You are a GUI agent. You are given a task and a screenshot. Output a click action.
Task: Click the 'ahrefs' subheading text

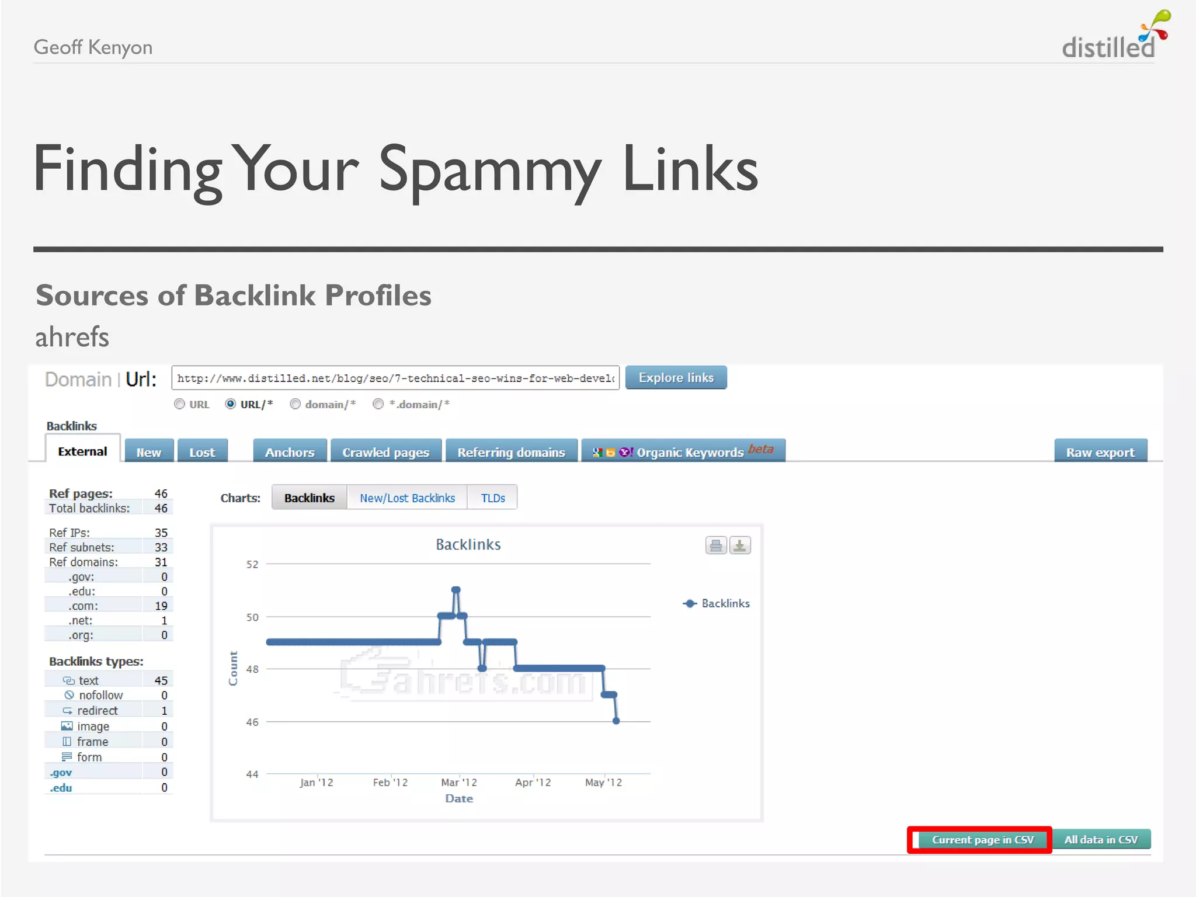(x=72, y=337)
